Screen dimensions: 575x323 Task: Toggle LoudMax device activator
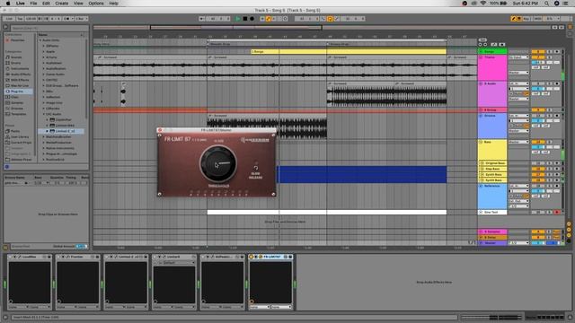(10, 257)
